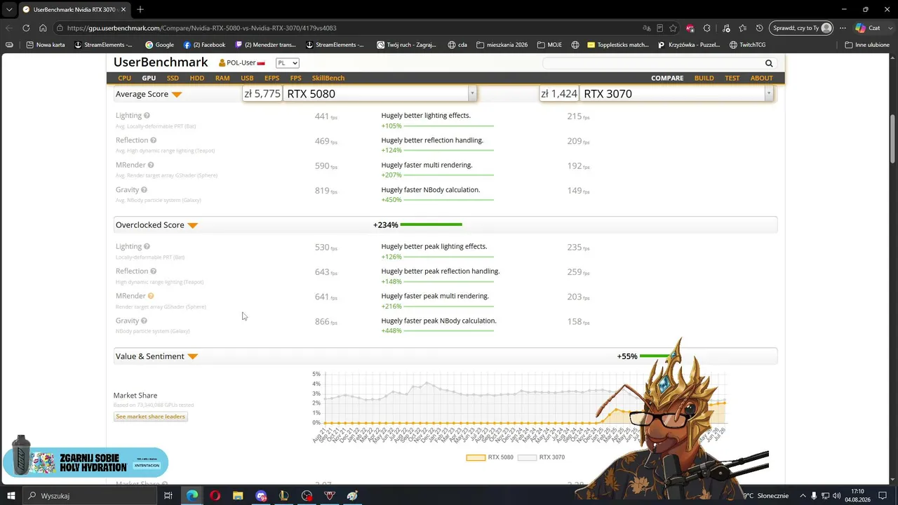Collapse the Value & Sentiment section arrow
Viewport: 898px width, 505px height.
[x=193, y=356]
